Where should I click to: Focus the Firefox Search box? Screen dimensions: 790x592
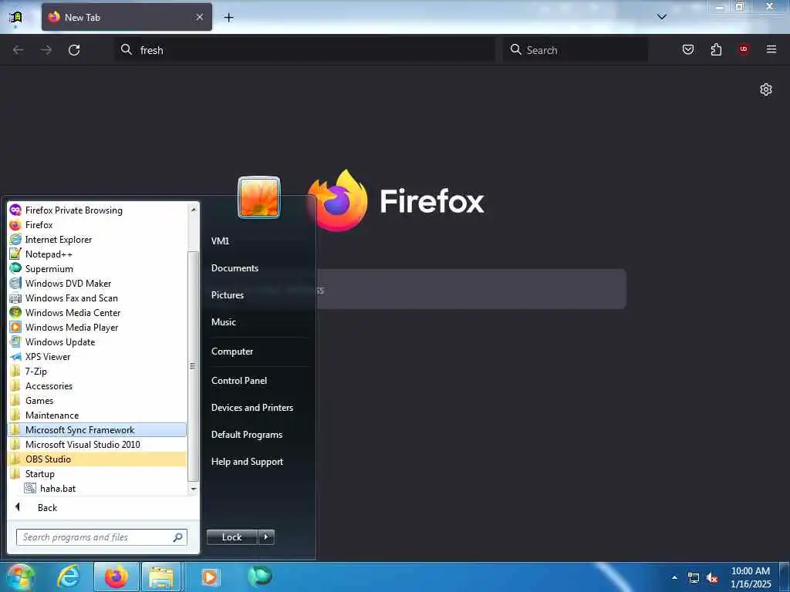(x=576, y=50)
